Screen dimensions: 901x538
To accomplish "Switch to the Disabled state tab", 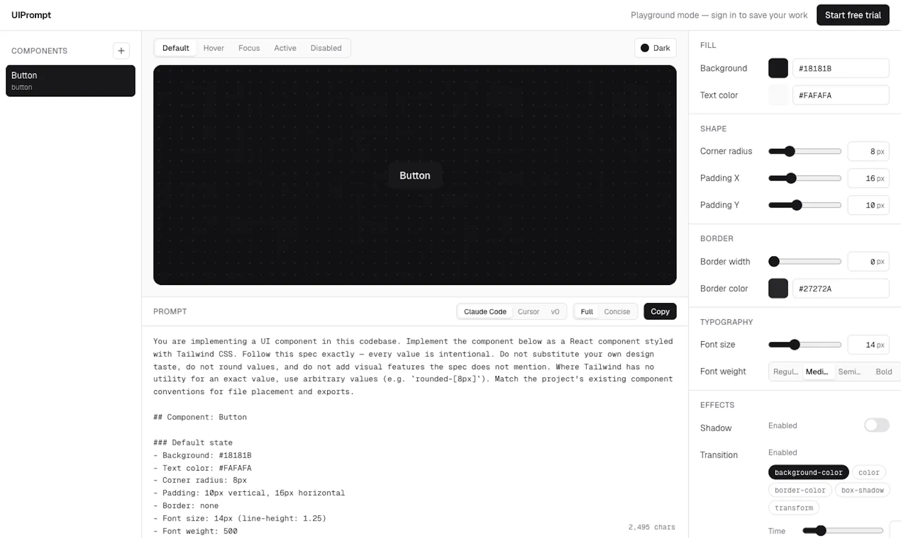I will pos(326,48).
